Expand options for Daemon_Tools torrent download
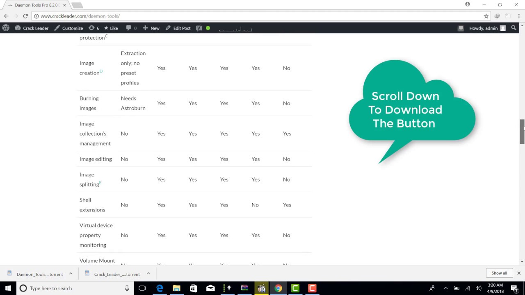This screenshot has width=525, height=295. point(71,274)
